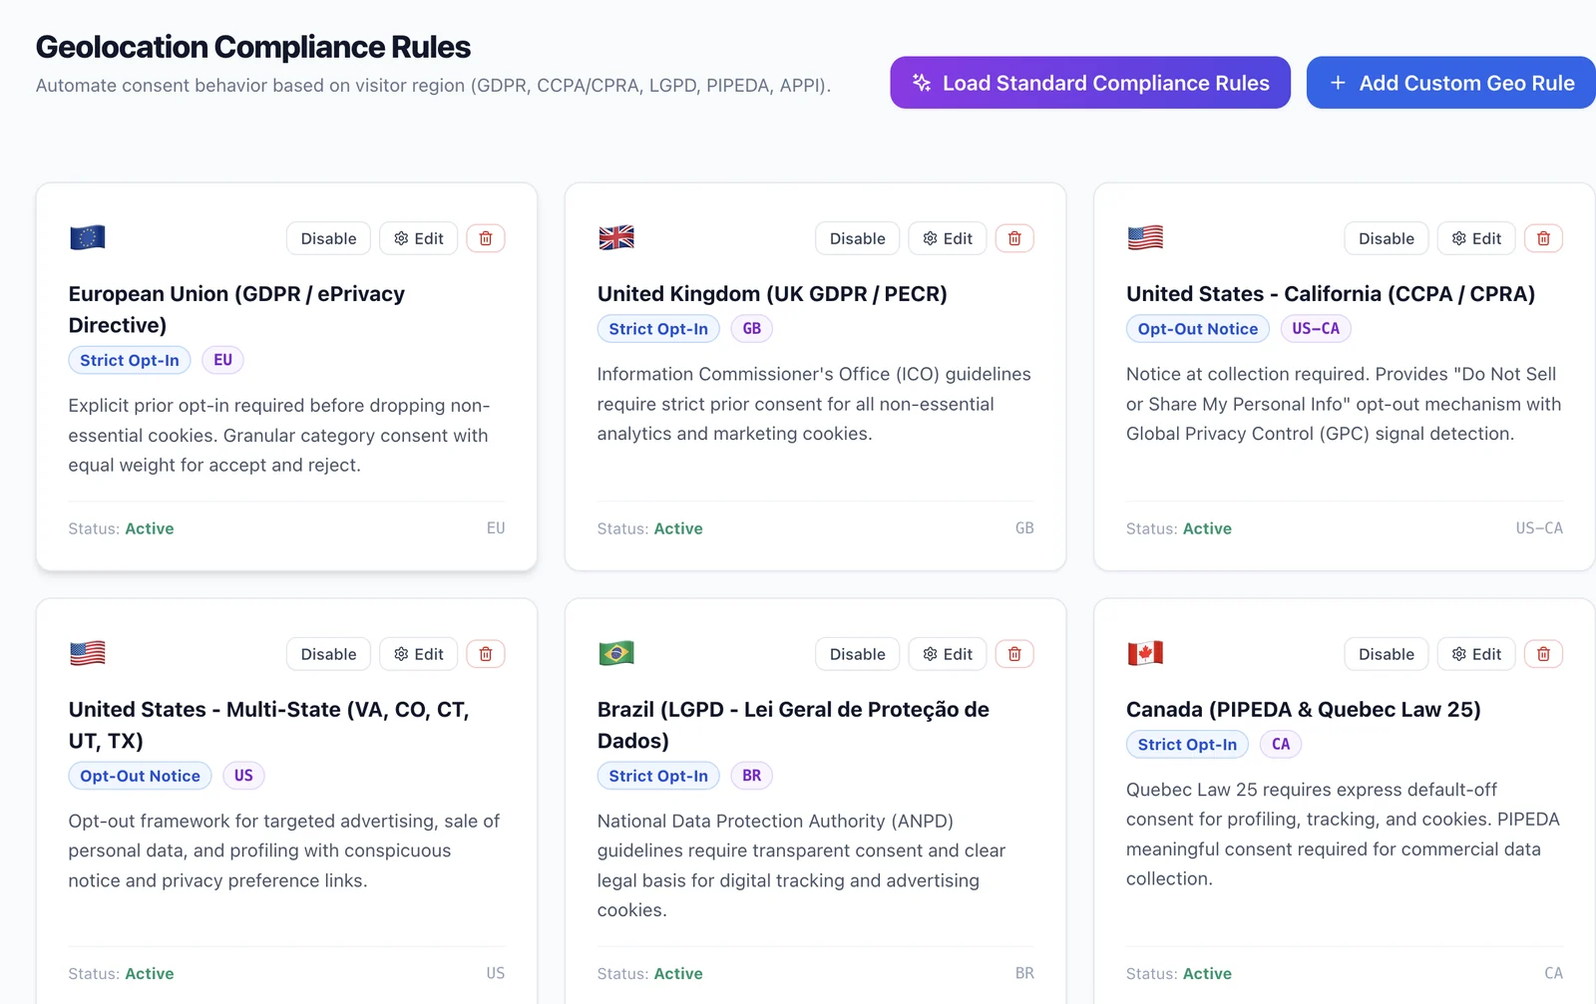The width and height of the screenshot is (1596, 1004).
Task: Delete the California CCPA rule via trash icon
Action: point(1543,238)
